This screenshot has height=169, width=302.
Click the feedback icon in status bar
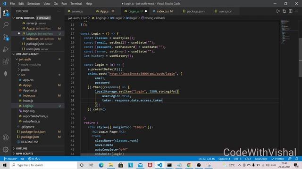click(x=290, y=159)
